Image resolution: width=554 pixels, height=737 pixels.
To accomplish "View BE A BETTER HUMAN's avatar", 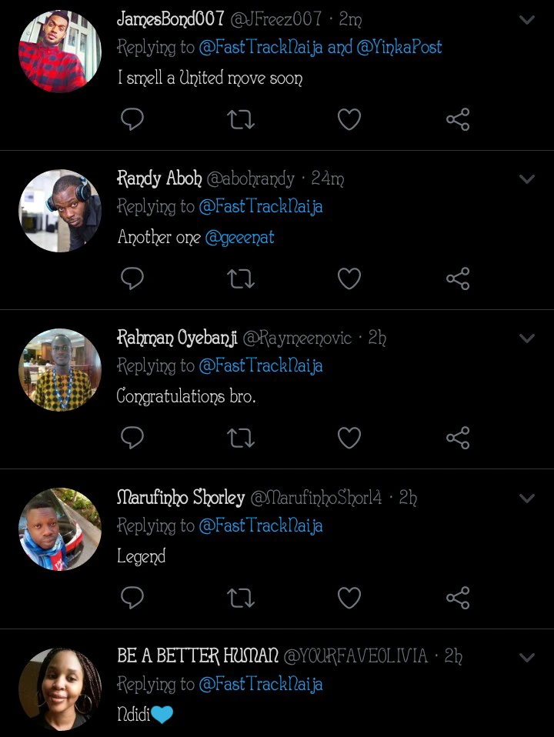I will click(60, 689).
